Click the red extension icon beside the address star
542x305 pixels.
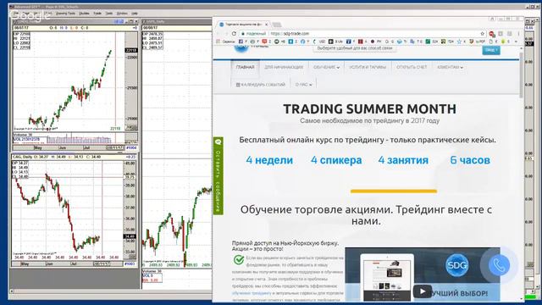point(491,34)
